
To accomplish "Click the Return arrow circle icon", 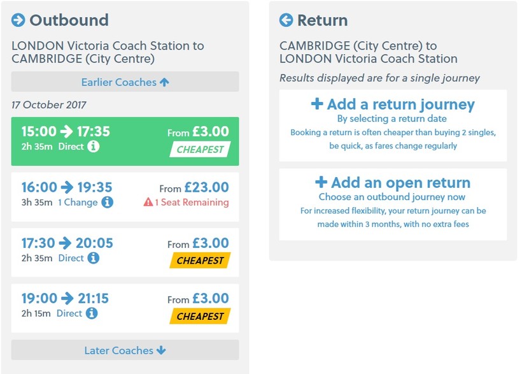I will click(x=286, y=20).
